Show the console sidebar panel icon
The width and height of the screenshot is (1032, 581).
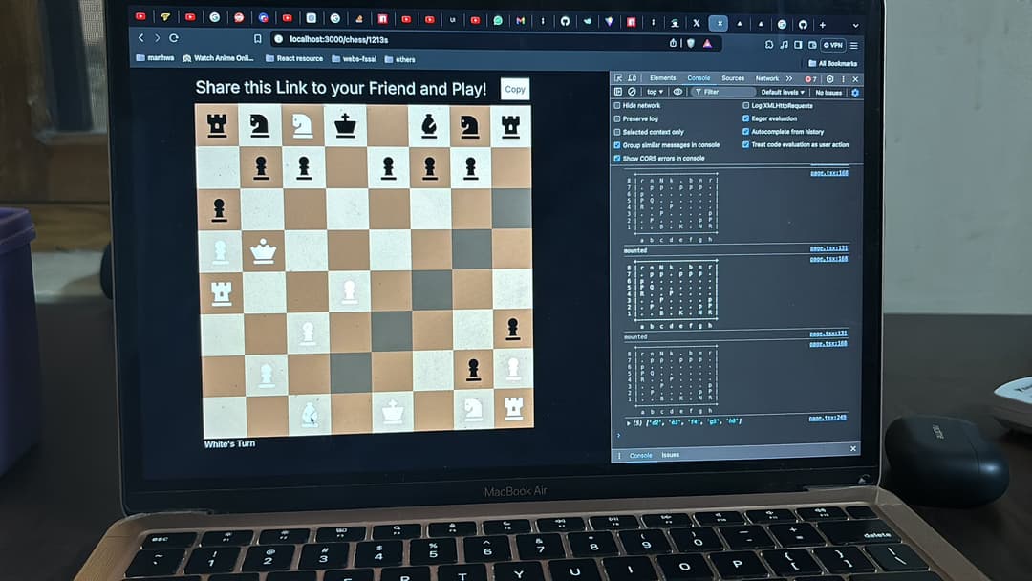[618, 92]
